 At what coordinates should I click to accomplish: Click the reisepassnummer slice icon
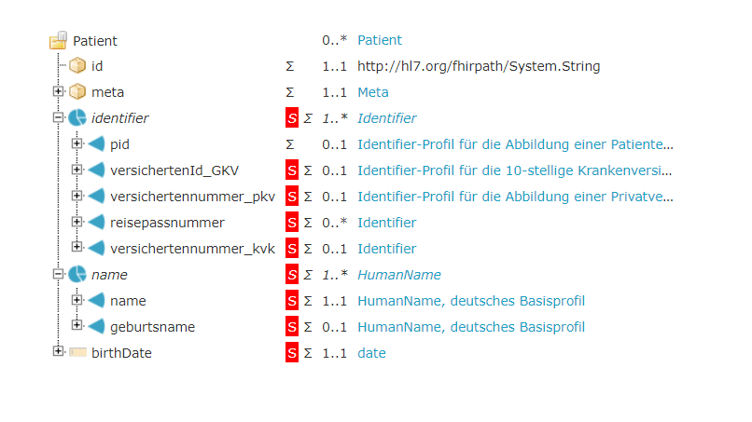click(x=96, y=223)
